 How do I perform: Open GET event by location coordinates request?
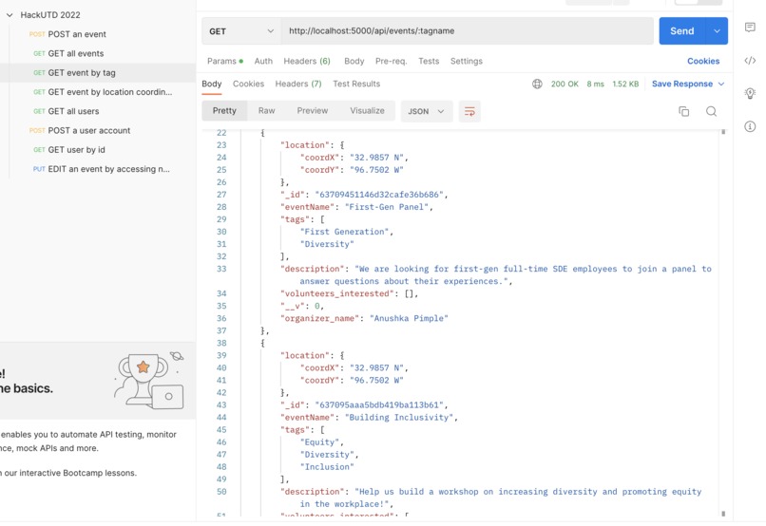(x=98, y=92)
